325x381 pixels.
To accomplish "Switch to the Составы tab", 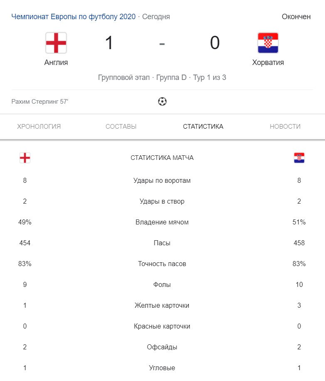I will click(121, 127).
